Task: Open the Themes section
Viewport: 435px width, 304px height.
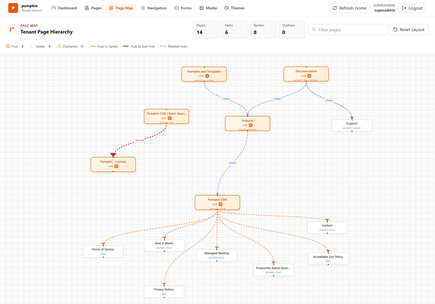Action: (x=235, y=8)
